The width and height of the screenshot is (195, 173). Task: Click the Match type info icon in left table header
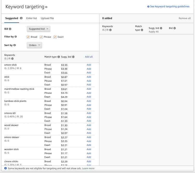click(59, 57)
